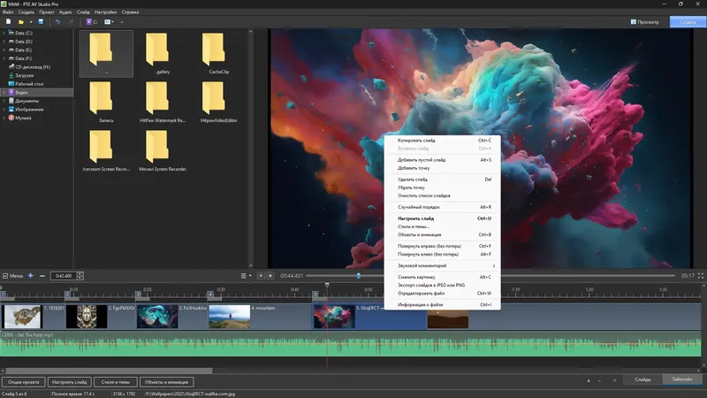This screenshot has width=707, height=398.
Task: Expand the Документы folder tree node
Action: click(x=4, y=100)
